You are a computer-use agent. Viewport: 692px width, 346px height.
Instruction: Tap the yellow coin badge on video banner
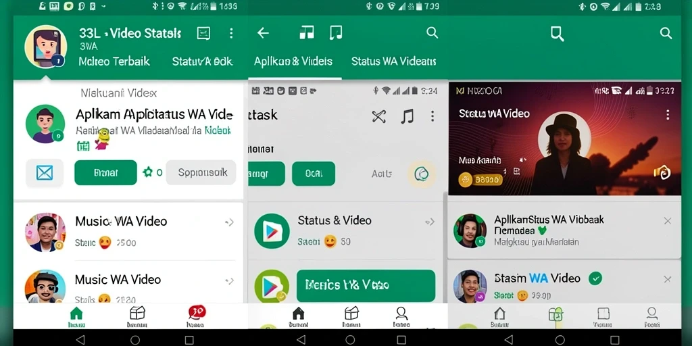[481, 180]
